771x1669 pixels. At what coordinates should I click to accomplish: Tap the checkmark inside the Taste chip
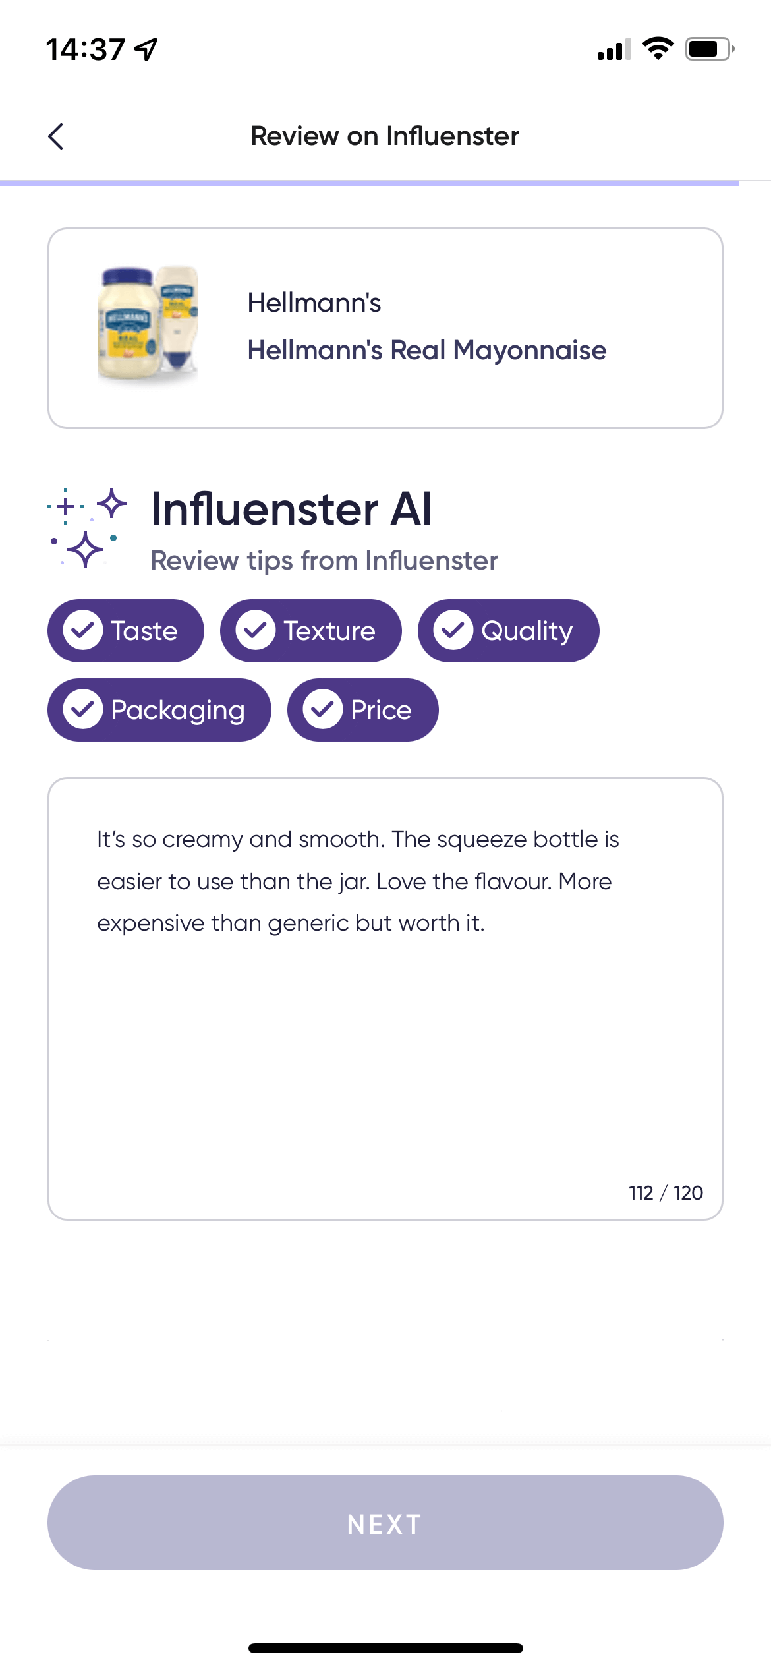coord(83,630)
